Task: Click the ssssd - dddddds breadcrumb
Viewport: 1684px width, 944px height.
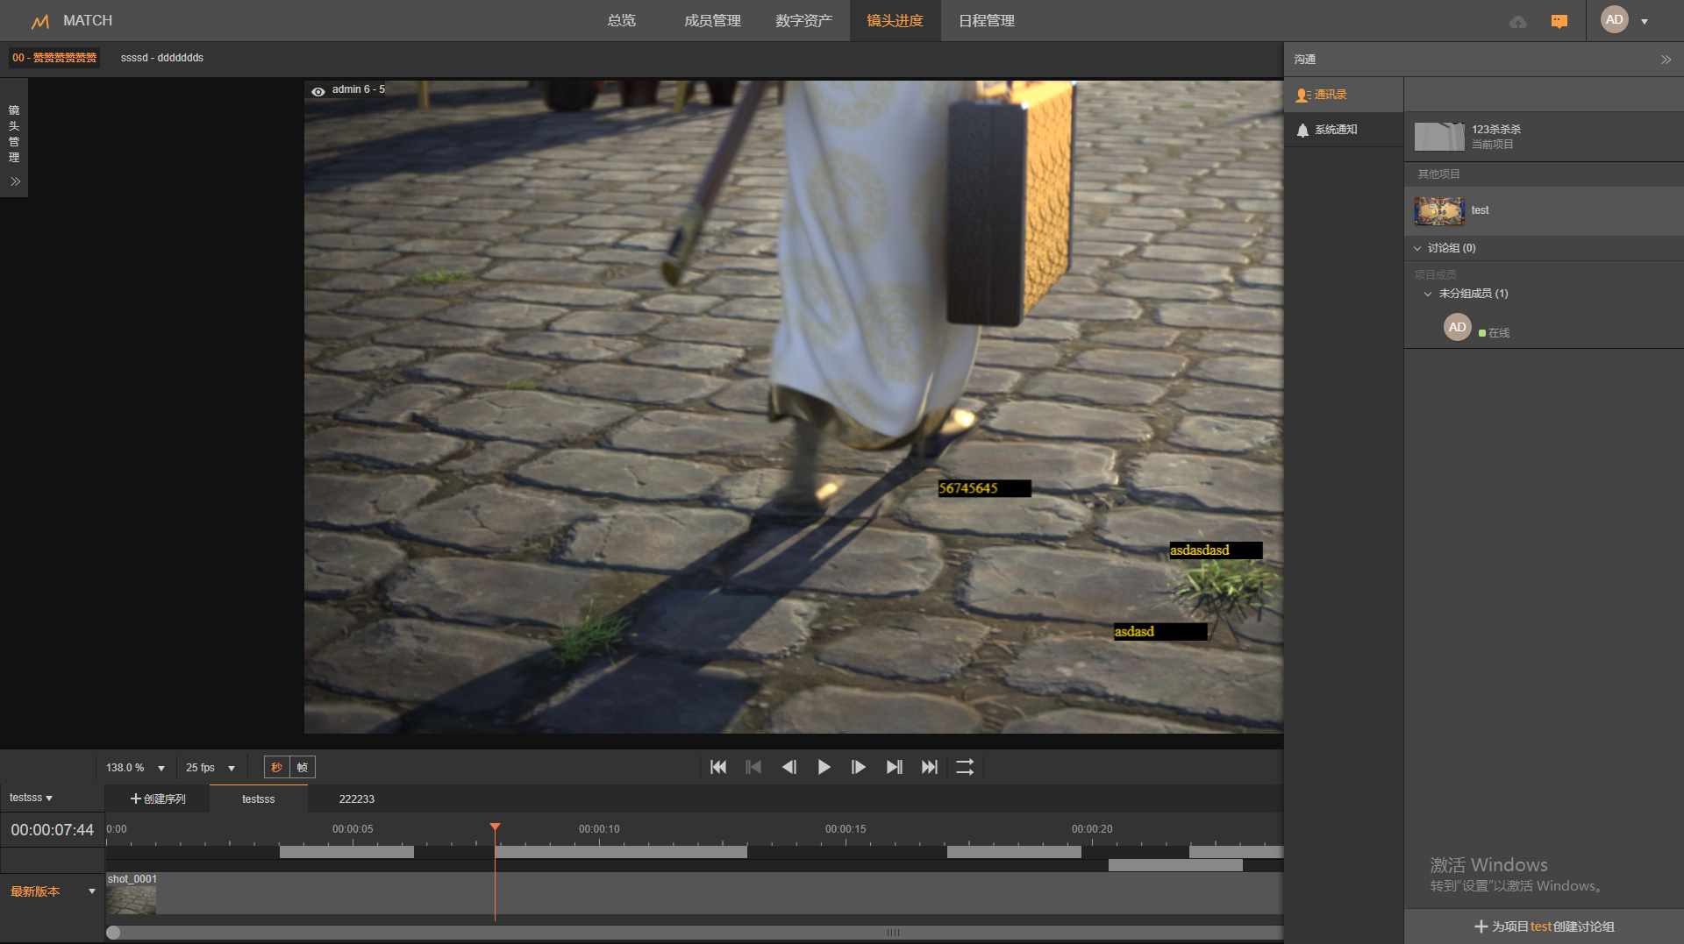Action: (x=162, y=58)
